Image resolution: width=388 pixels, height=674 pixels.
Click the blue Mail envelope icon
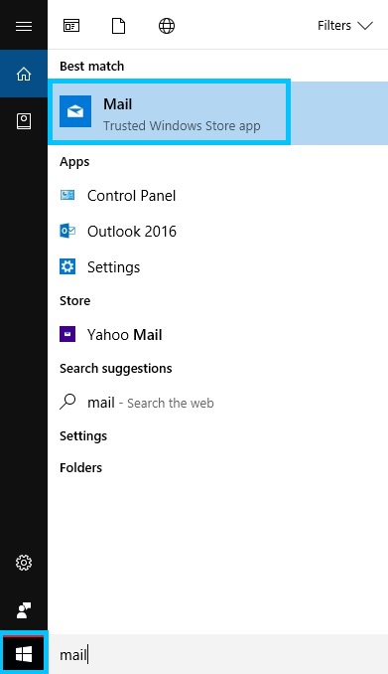pos(75,111)
